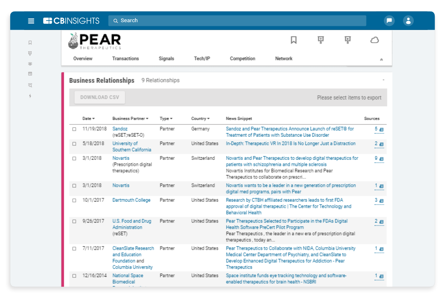The image size is (445, 299).
Task: Open Research by CTBH affiliated researchers article
Action: [289, 206]
